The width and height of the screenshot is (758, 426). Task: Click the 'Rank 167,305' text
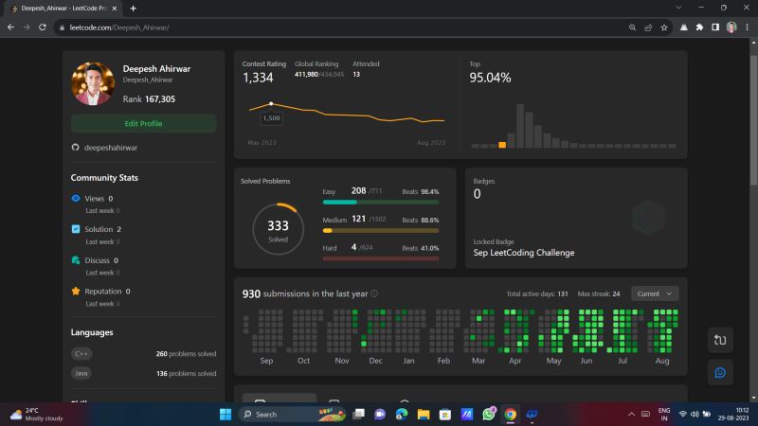[x=149, y=99]
